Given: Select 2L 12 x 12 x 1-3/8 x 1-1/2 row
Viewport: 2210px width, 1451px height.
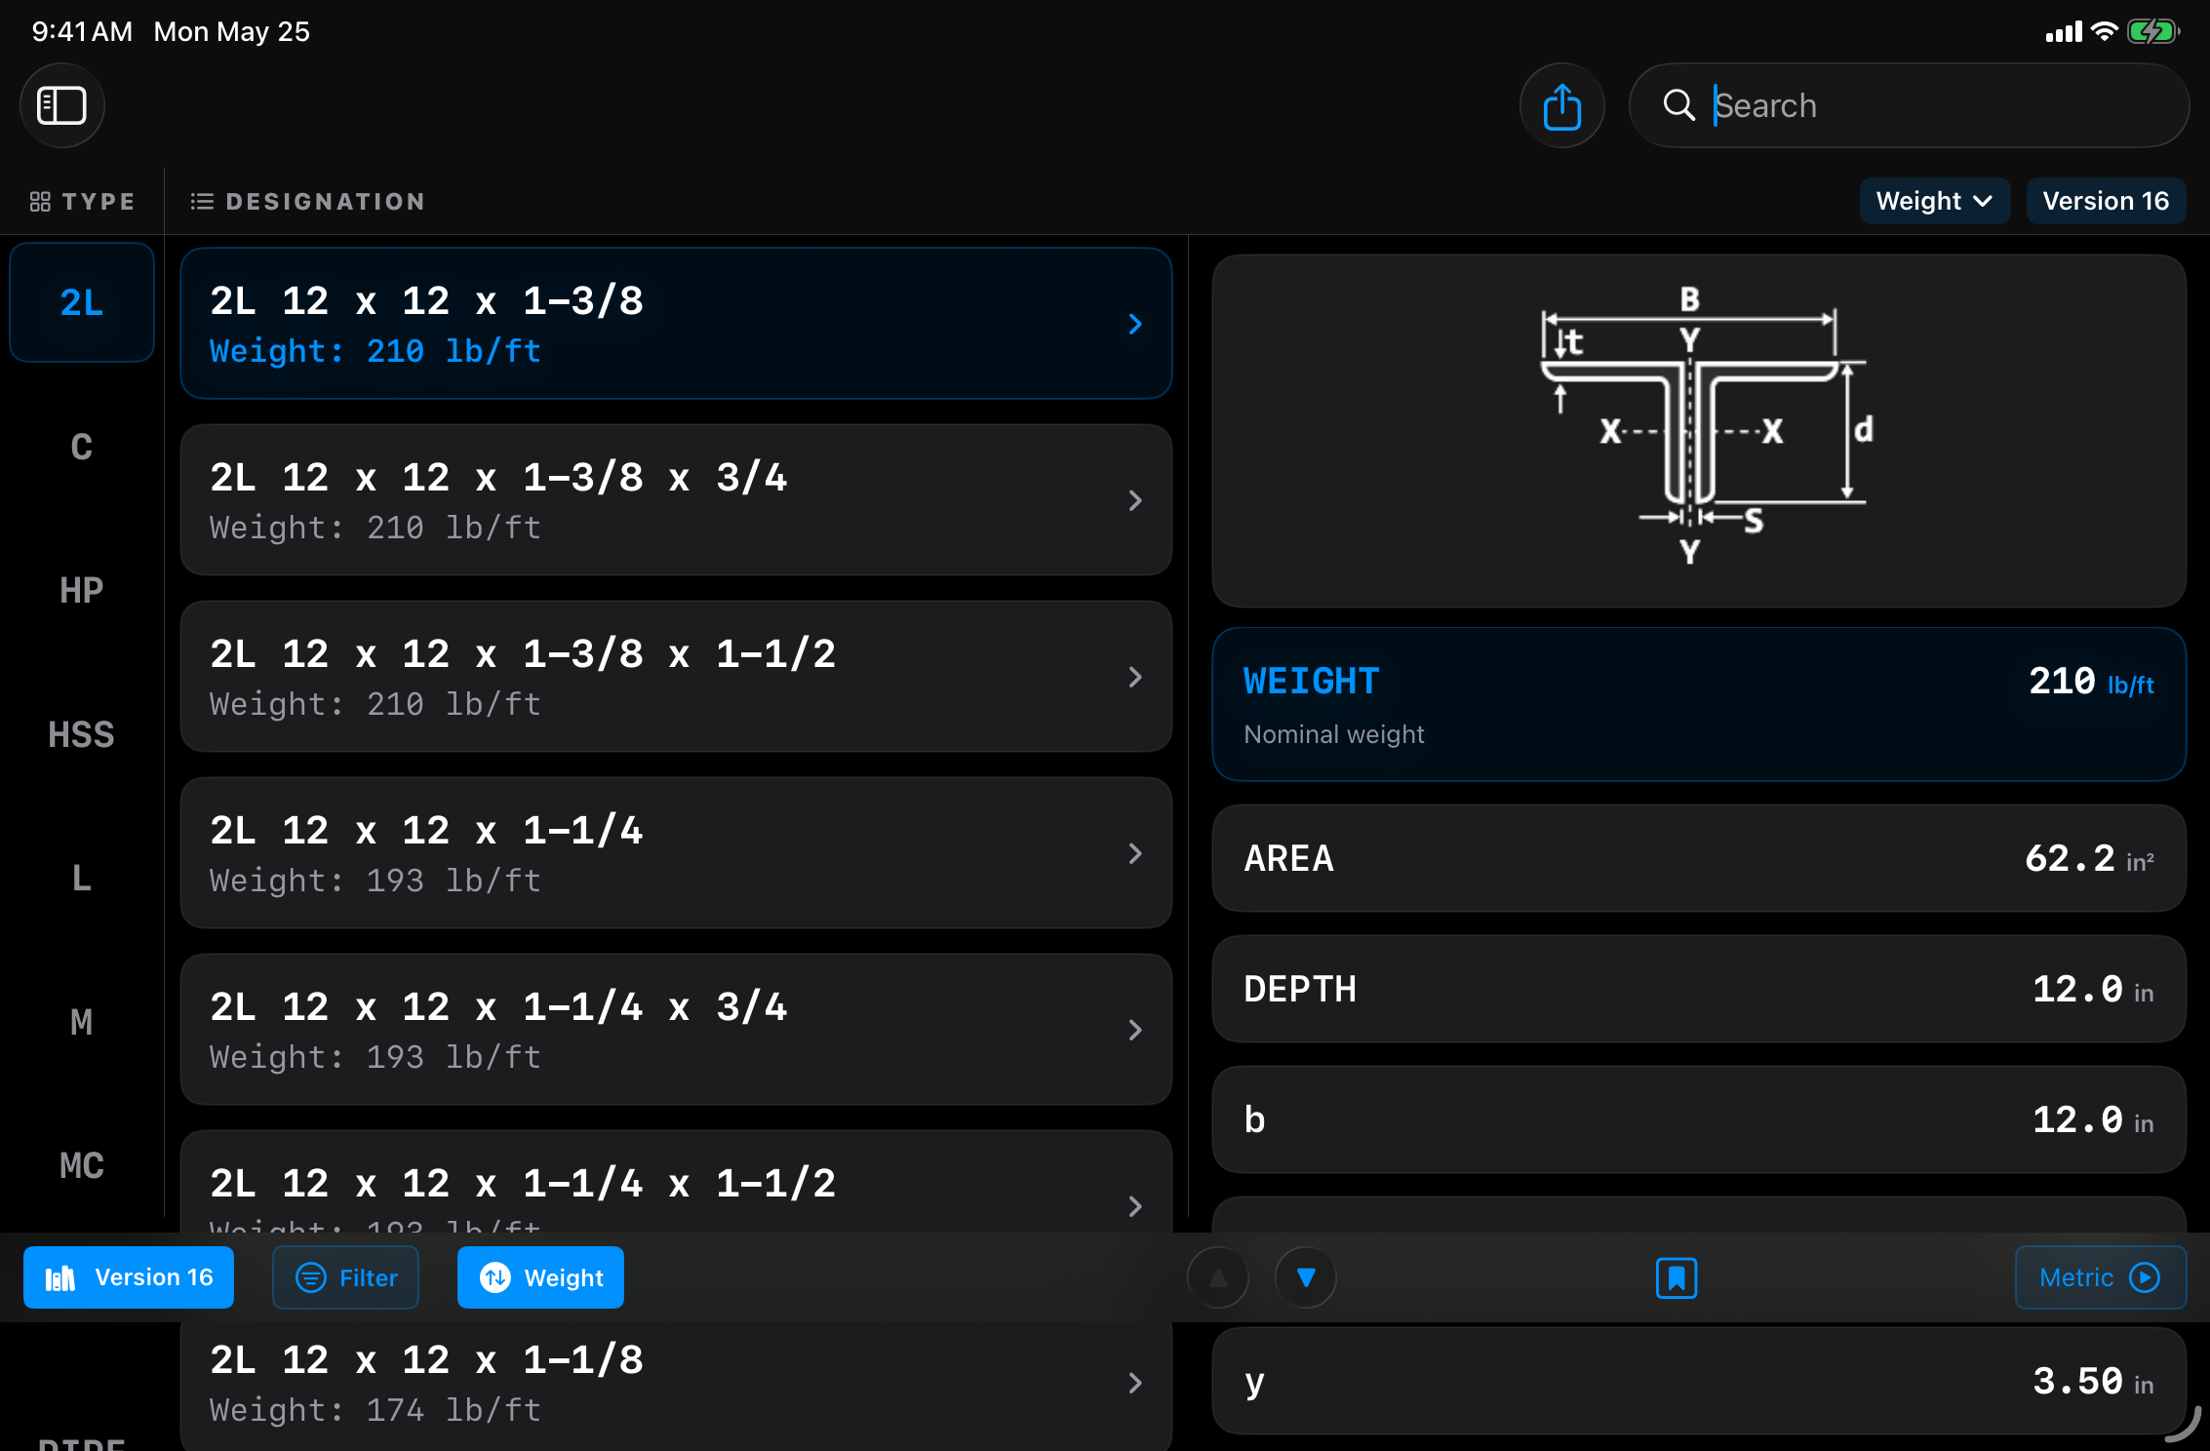Looking at the screenshot, I should coord(676,677).
